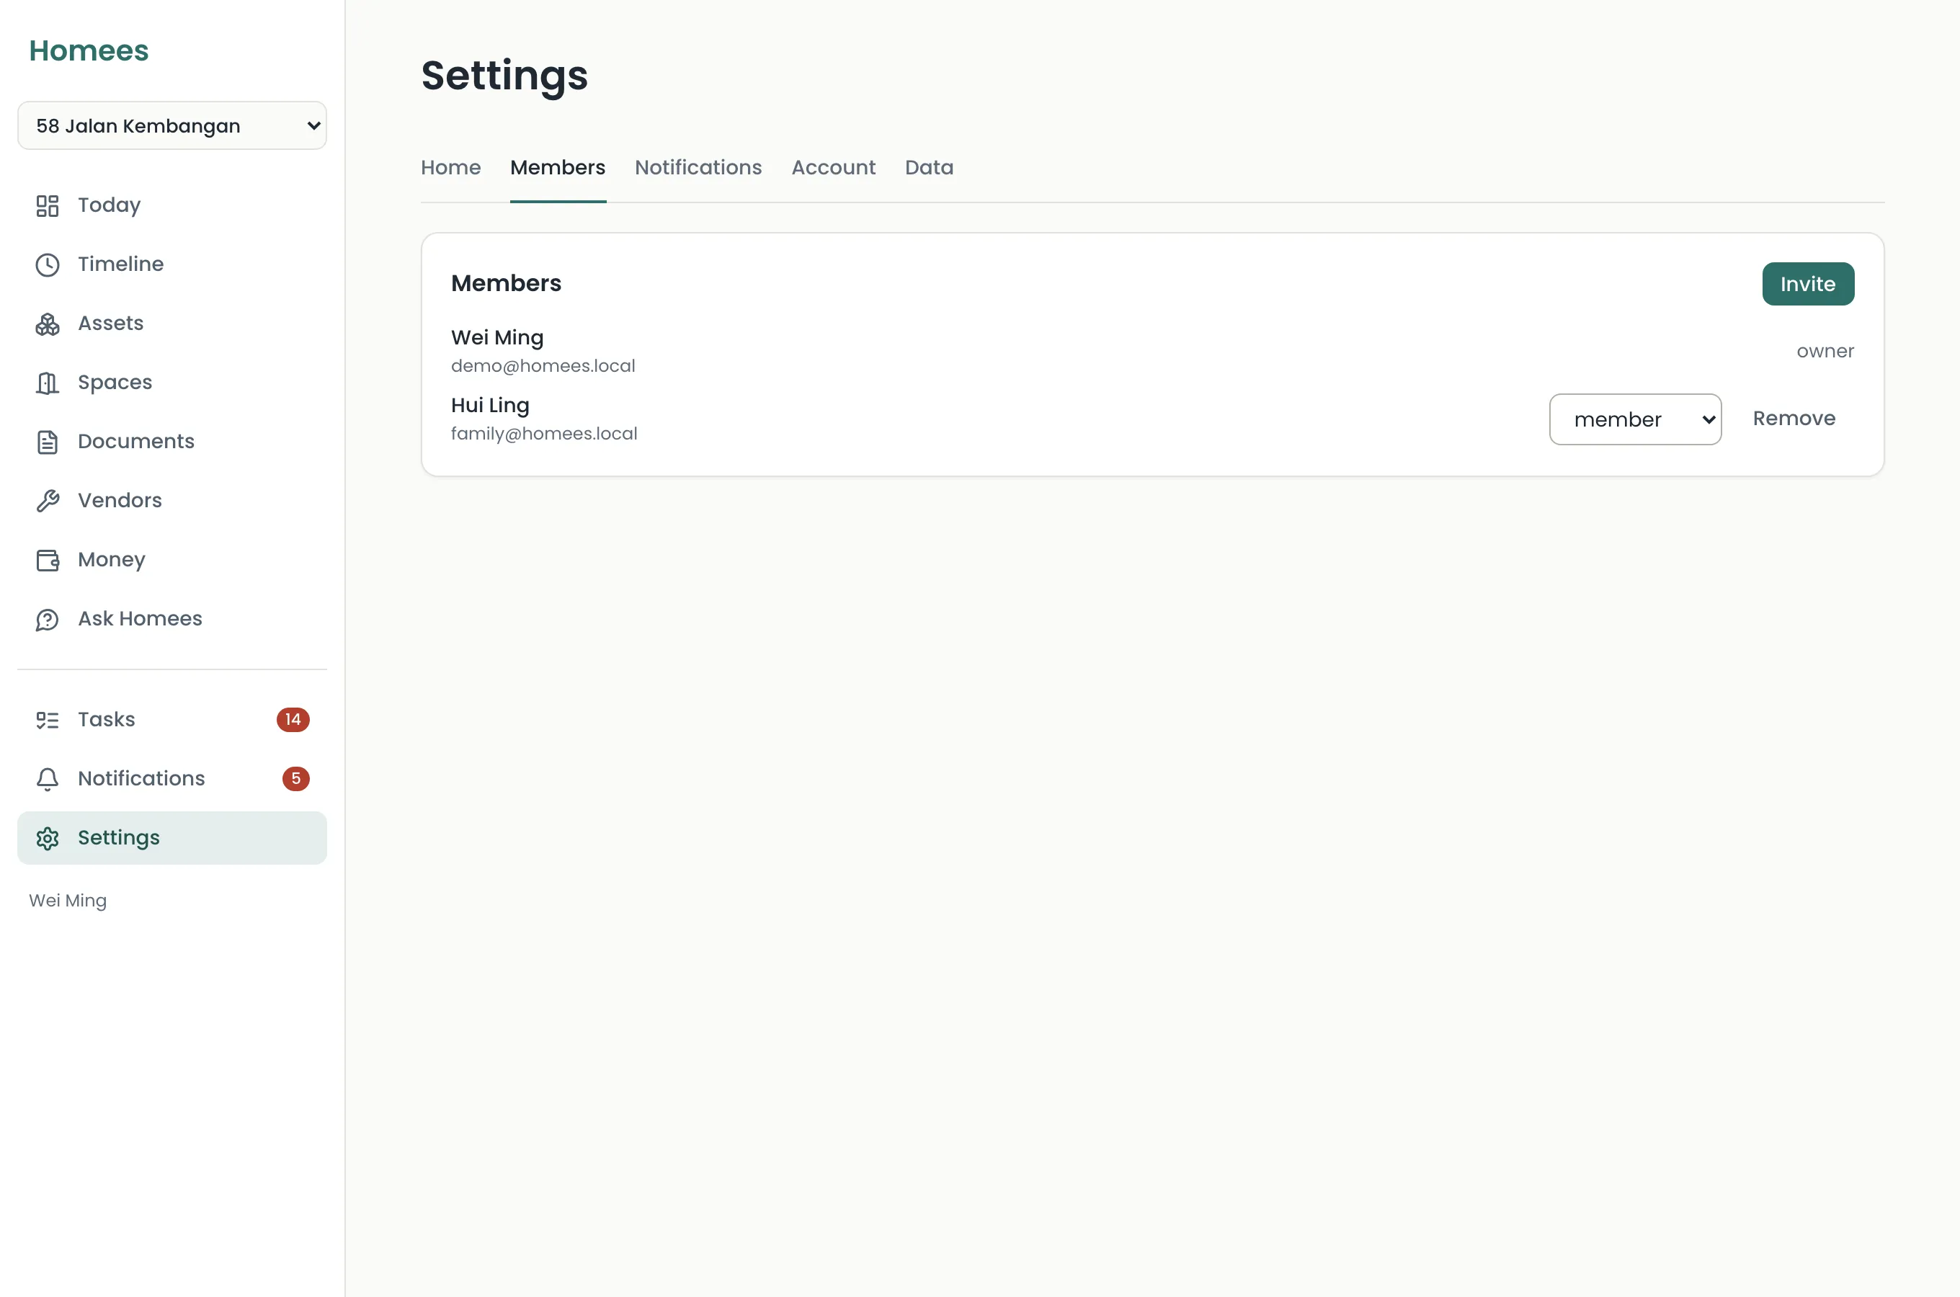Open the Notifications settings tab
1960x1297 pixels.
[698, 167]
